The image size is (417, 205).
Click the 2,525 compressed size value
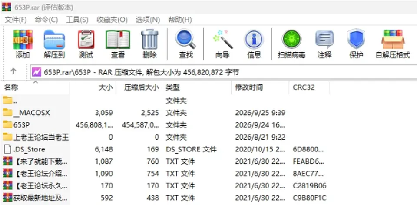coord(150,113)
